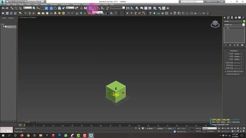Screen dimensions: 246x138
Task: Click the ViewCube in viewport
Action: [215, 24]
